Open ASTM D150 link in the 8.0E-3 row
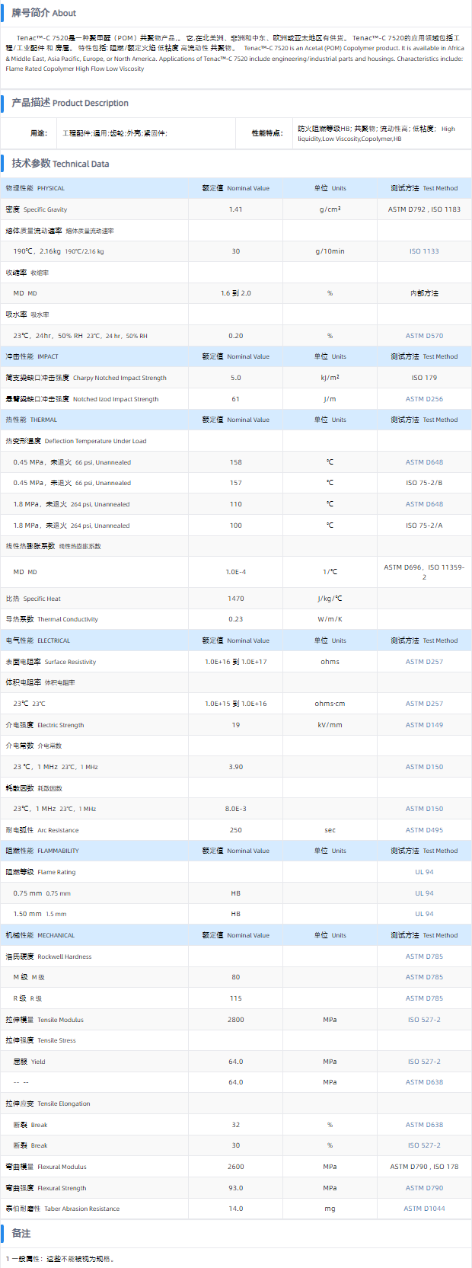Viewport: 472px width, 1268px height. [424, 809]
